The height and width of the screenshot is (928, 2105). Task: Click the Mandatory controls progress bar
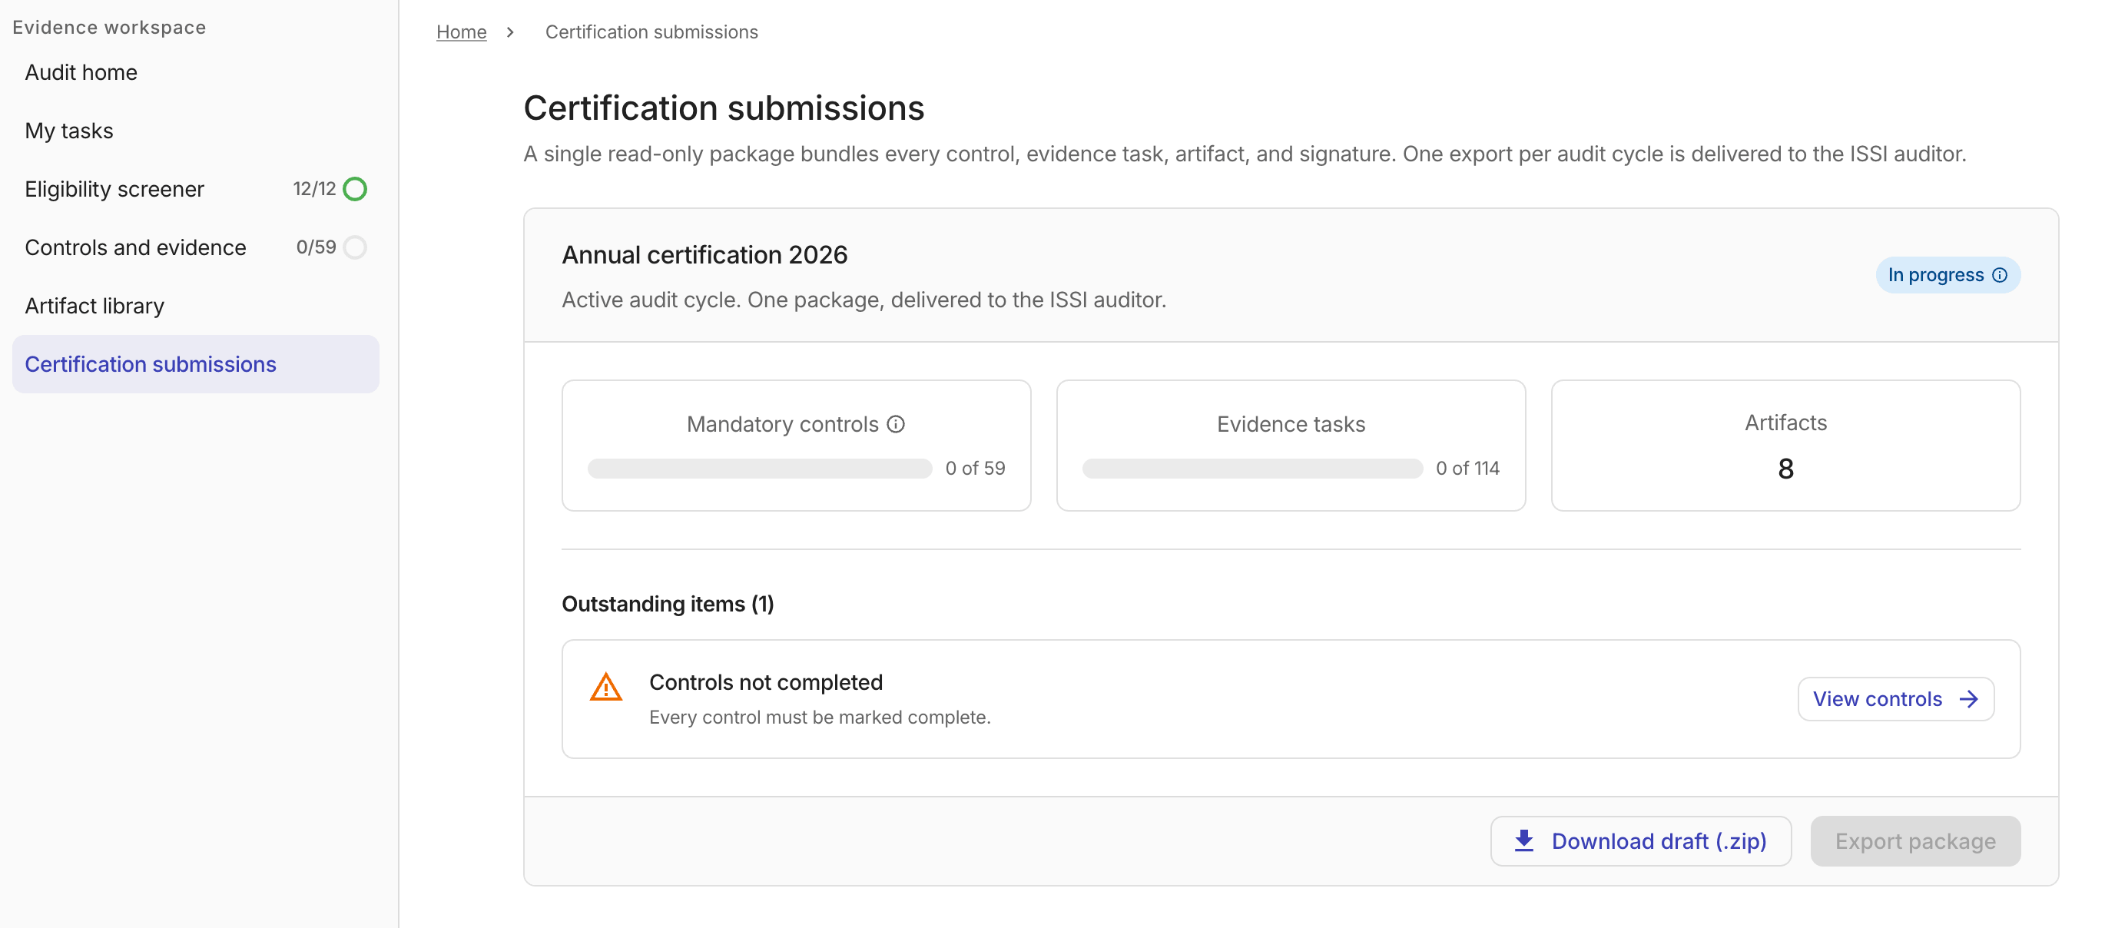tap(759, 468)
